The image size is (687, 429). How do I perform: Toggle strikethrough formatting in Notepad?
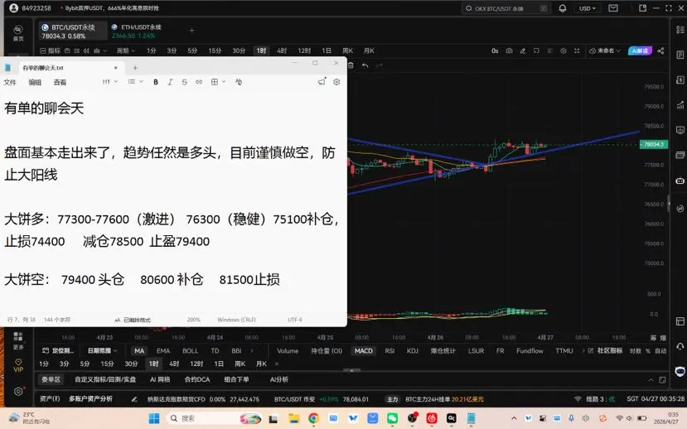click(x=185, y=82)
